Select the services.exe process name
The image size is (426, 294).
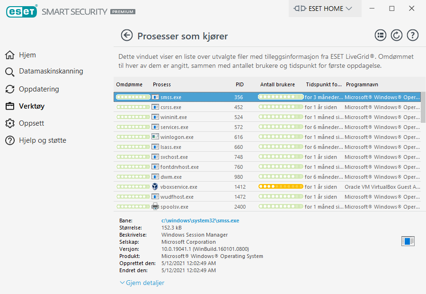pyautogui.click(x=174, y=127)
